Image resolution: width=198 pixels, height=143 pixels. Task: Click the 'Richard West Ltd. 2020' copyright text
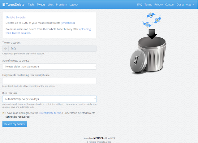pyautogui.click(x=99, y=142)
